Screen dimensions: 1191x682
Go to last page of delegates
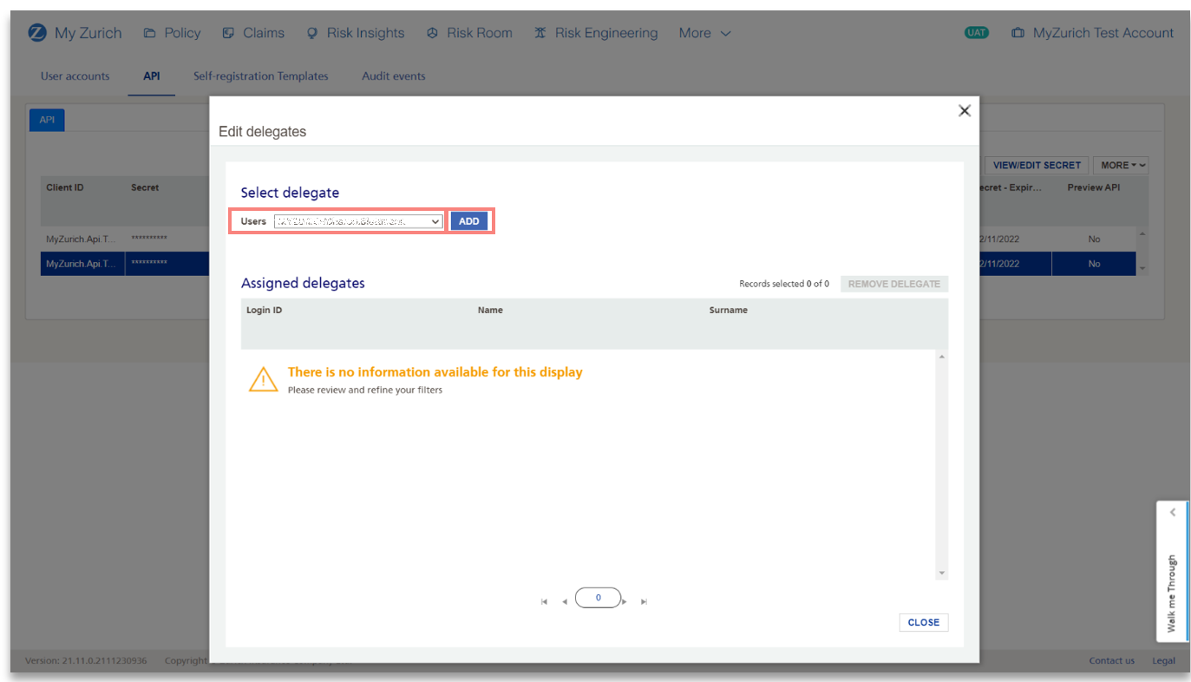(x=644, y=601)
